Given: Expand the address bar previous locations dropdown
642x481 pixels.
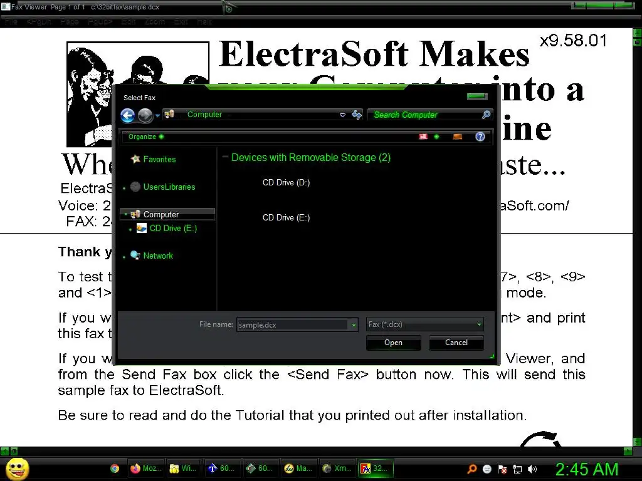Looking at the screenshot, I should point(342,115).
